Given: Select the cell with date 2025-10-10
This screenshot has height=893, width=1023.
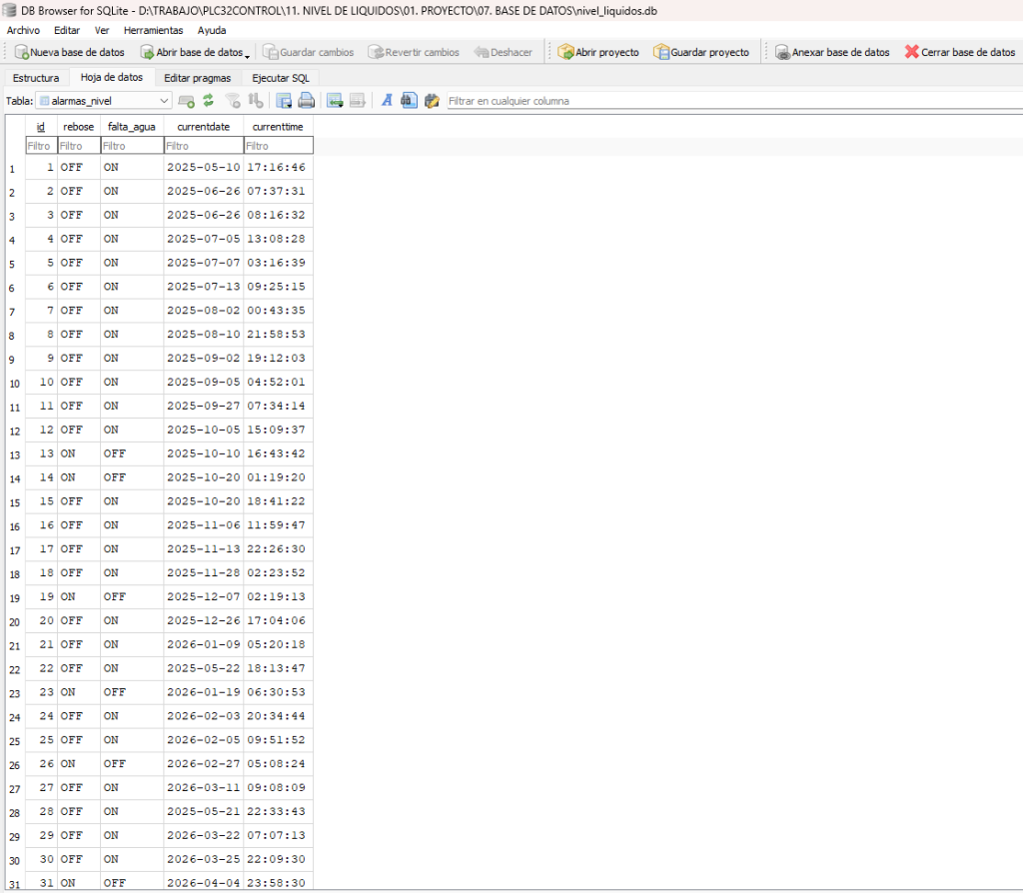Looking at the screenshot, I should point(204,454).
